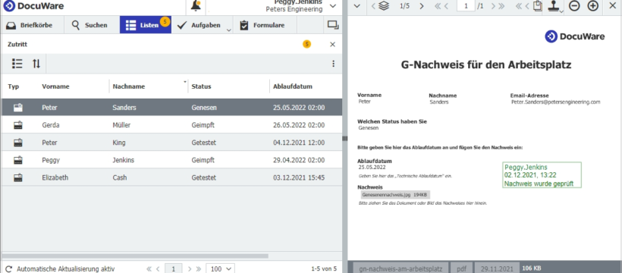Image resolution: width=622 pixels, height=273 pixels.
Task: Click the splitter handle between list and viewer
Action: tap(344, 139)
